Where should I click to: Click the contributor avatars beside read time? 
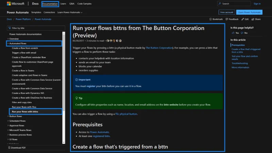pos(114,41)
